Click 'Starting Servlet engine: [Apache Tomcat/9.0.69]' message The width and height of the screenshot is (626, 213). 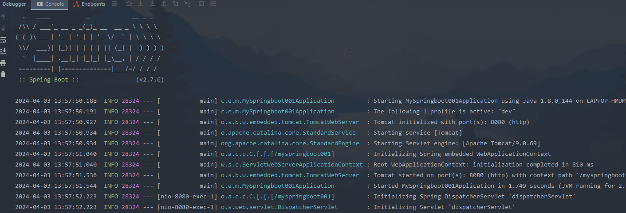[457, 143]
